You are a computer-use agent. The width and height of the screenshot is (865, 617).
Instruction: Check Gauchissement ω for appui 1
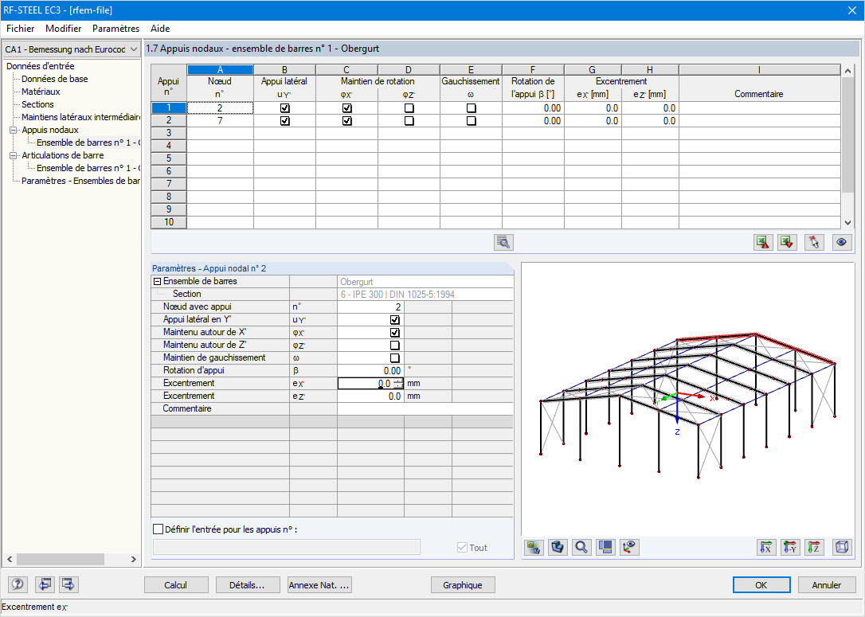point(471,108)
